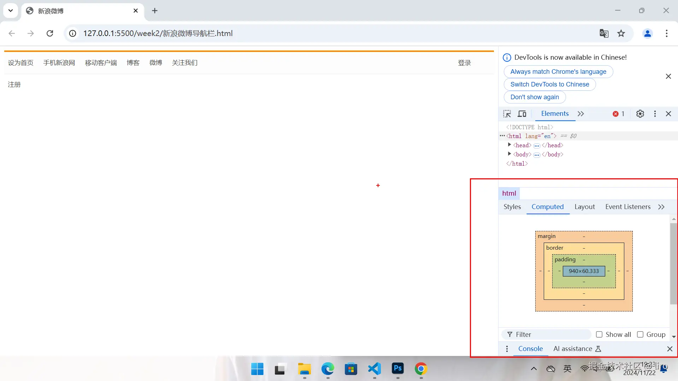The height and width of the screenshot is (381, 678).
Task: Open html node actions ellipsis
Action: (x=502, y=136)
